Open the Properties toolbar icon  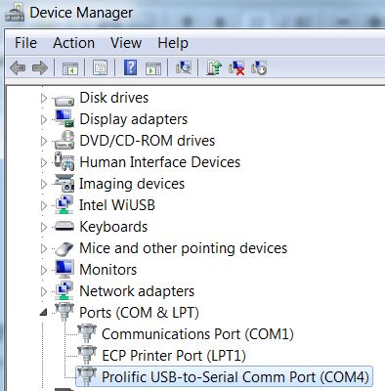[x=100, y=68]
